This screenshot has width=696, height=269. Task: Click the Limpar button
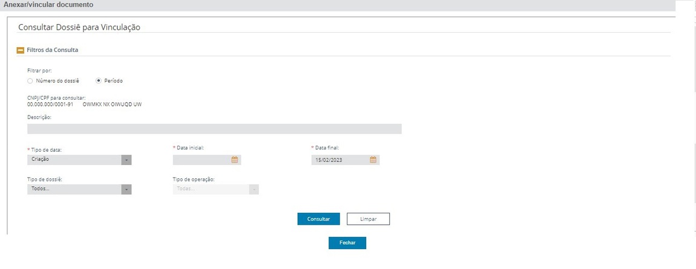click(x=368, y=219)
